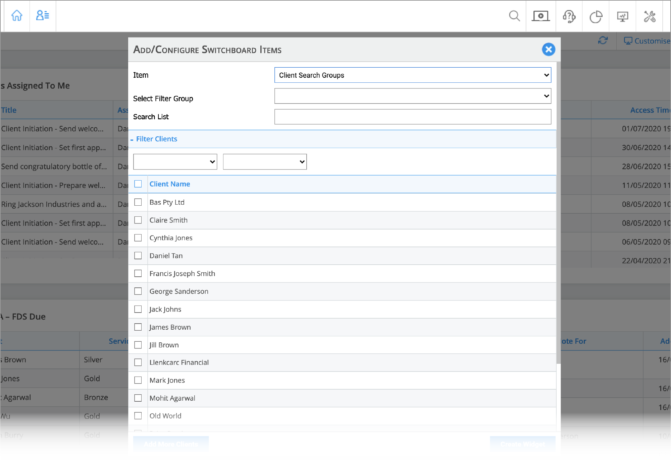Check the Mark Jones checkbox
This screenshot has height=469, width=671.
(x=138, y=380)
